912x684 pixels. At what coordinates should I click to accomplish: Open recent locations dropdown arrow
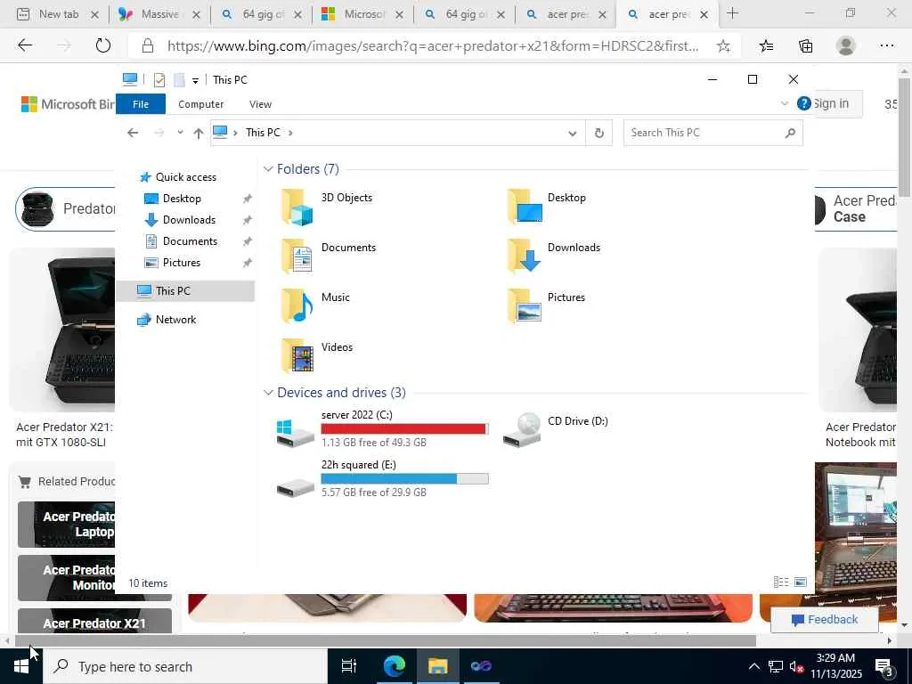click(x=180, y=133)
